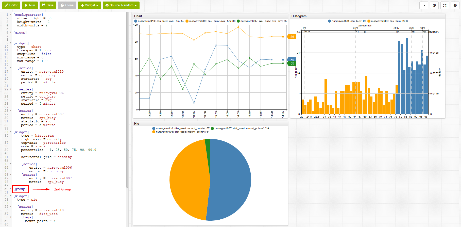Place cursor on 'right-axis = density' line

click(x=41, y=139)
